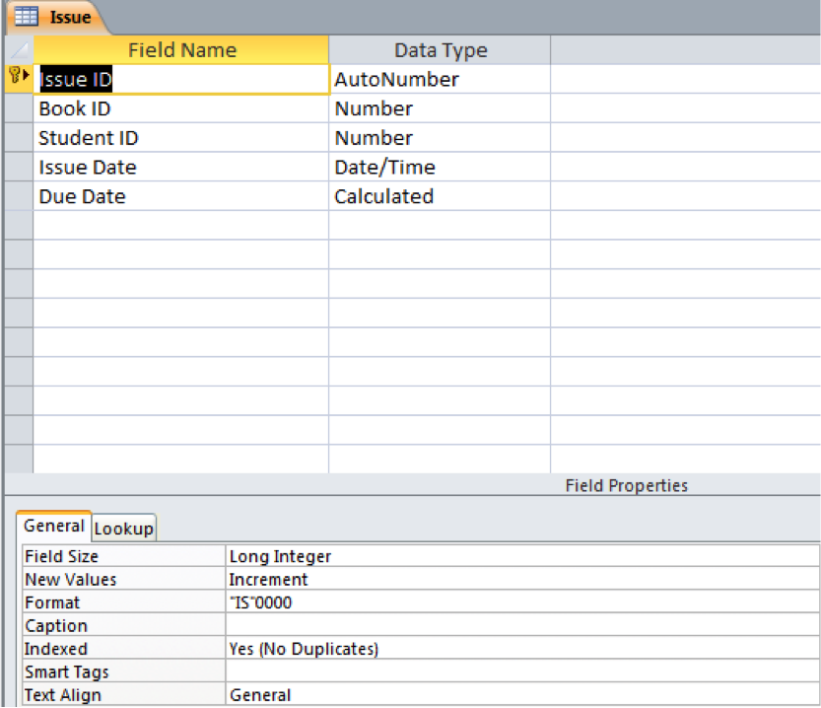Select the Issue table tab
This screenshot has width=821, height=708.
tap(69, 16)
